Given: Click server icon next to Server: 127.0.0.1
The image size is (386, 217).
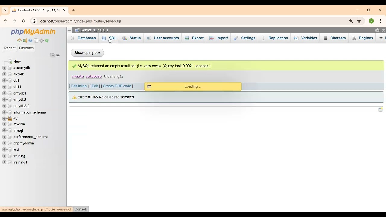Looking at the screenshot, I should coord(77,30).
